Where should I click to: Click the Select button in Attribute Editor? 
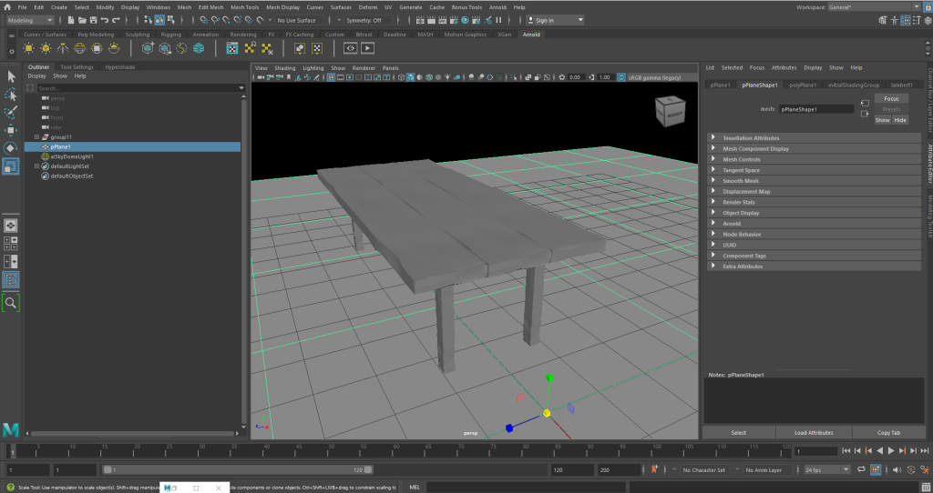[x=738, y=432]
